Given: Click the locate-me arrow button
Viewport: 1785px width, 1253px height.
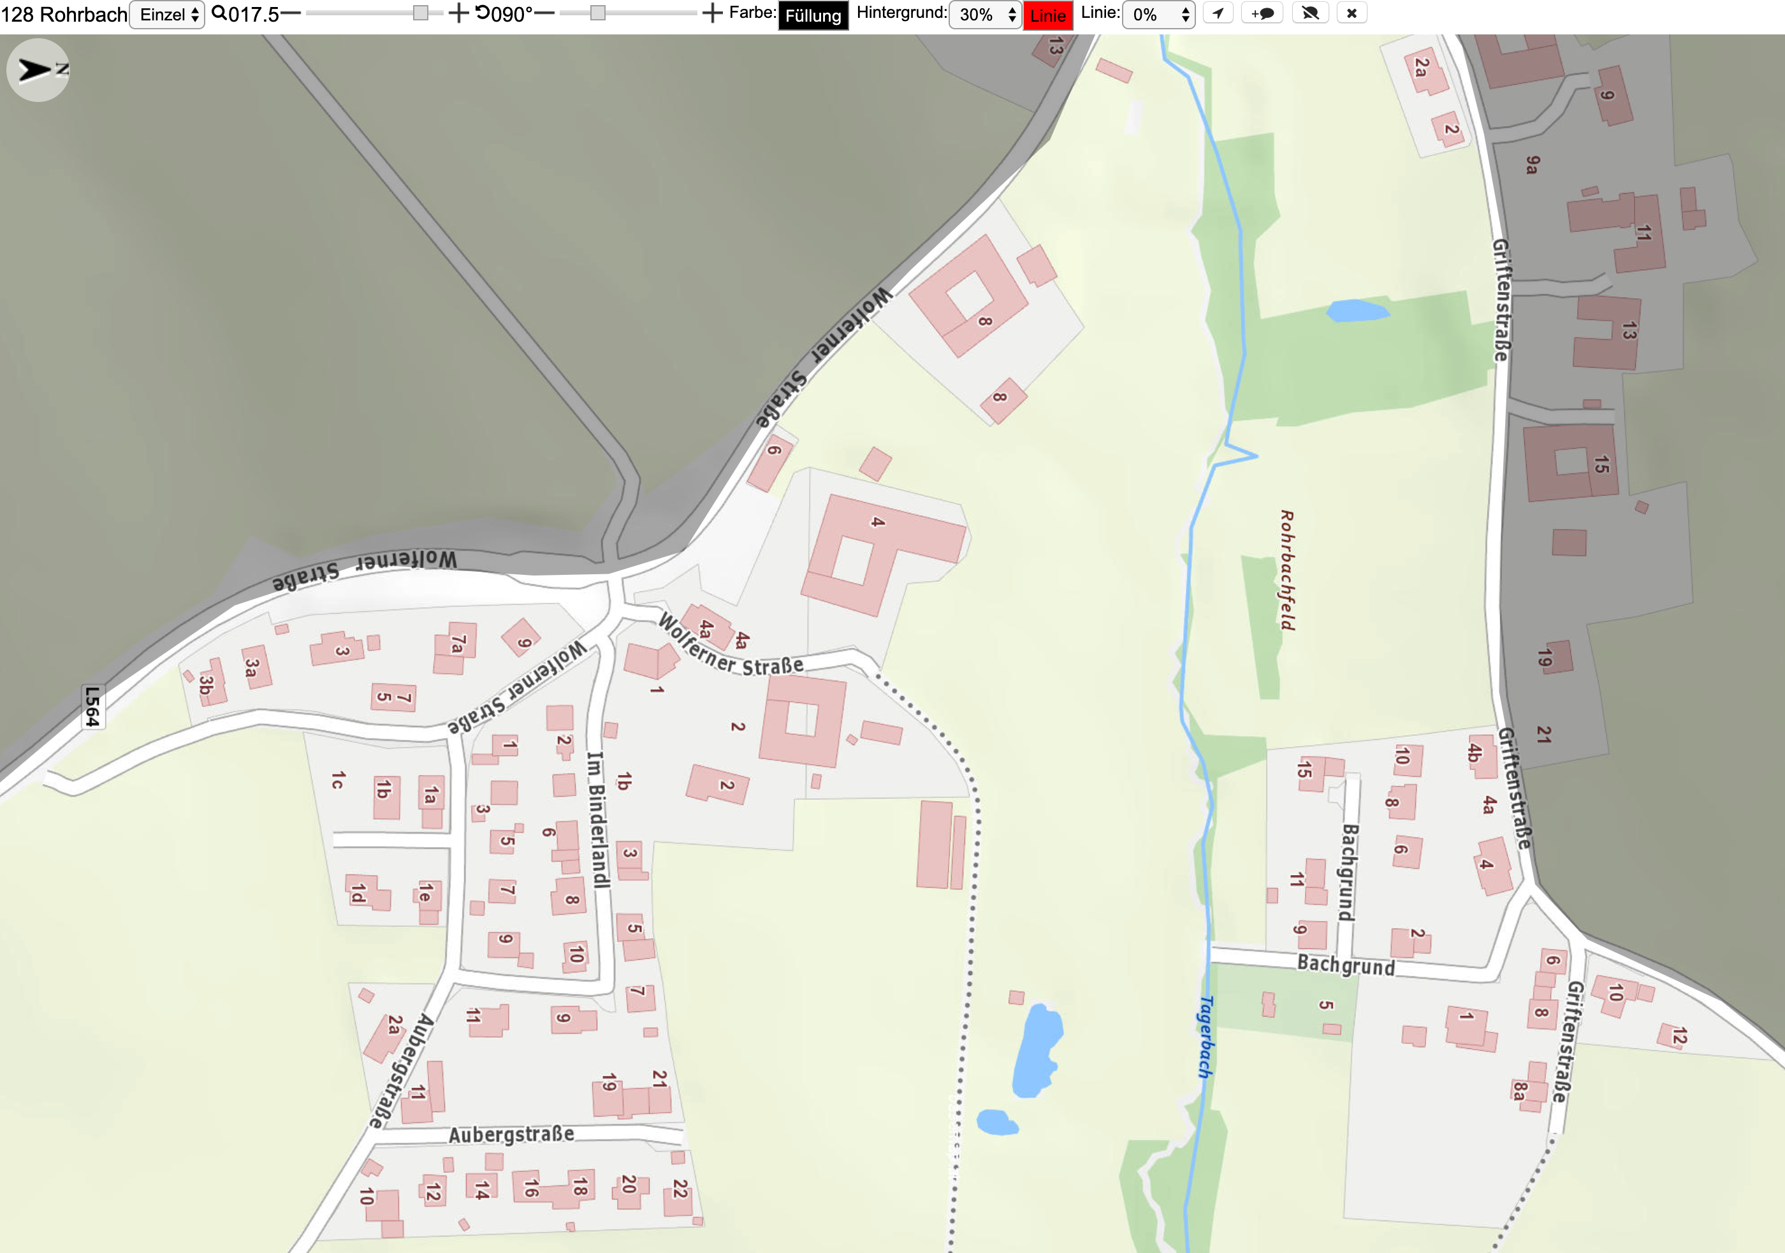Looking at the screenshot, I should tap(1218, 13).
